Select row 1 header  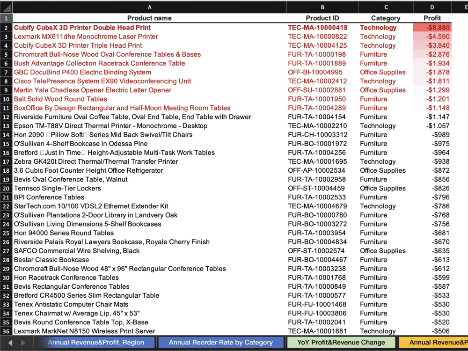click(x=6, y=18)
